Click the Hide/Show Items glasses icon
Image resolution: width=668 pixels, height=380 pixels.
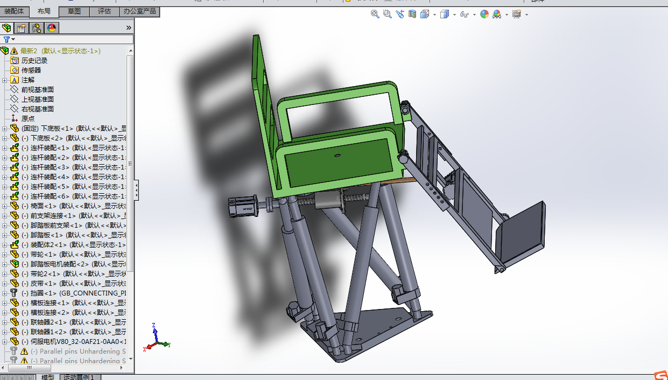pyautogui.click(x=464, y=15)
